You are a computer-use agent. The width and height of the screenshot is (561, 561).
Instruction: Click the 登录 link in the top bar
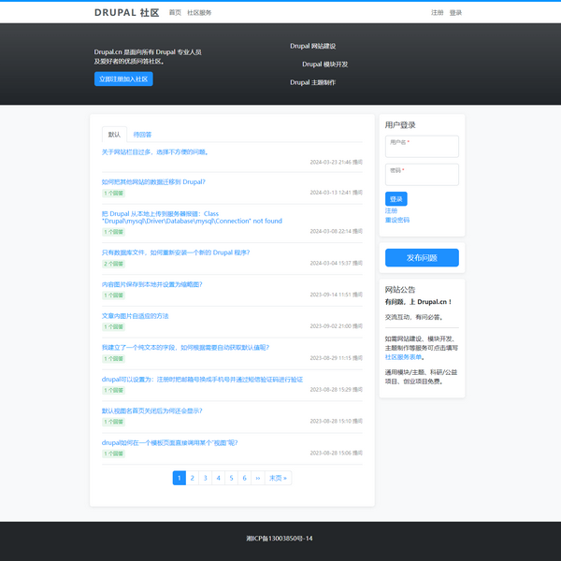[455, 13]
